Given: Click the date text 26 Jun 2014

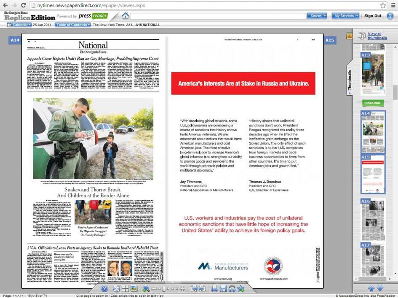Looking at the screenshot, I should [42, 25].
